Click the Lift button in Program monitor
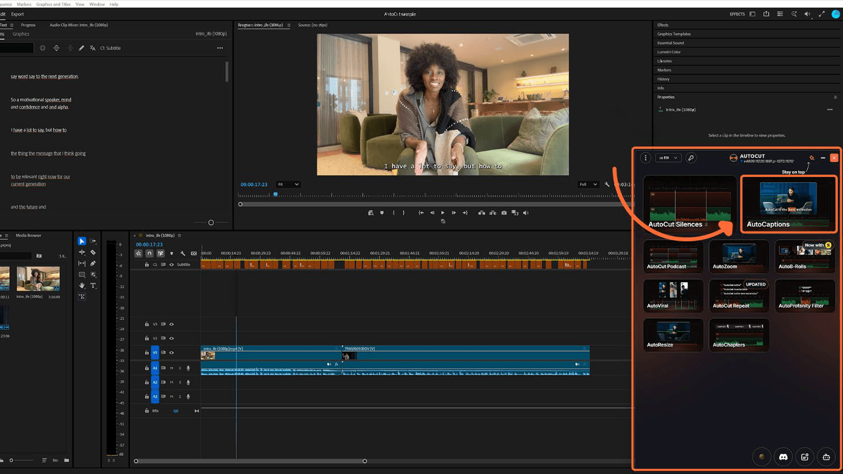 482,213
